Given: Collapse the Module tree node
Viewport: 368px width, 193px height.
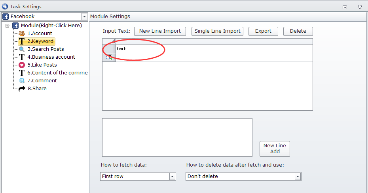Looking at the screenshot, I should click(8, 26).
